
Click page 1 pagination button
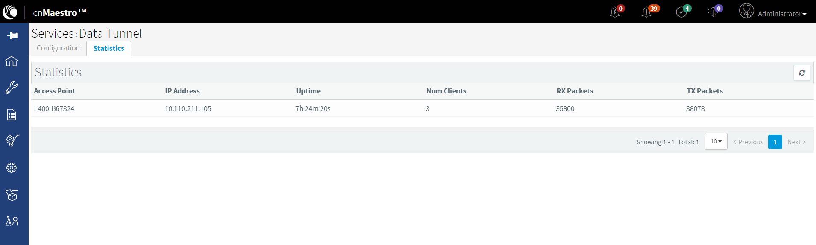(775, 142)
